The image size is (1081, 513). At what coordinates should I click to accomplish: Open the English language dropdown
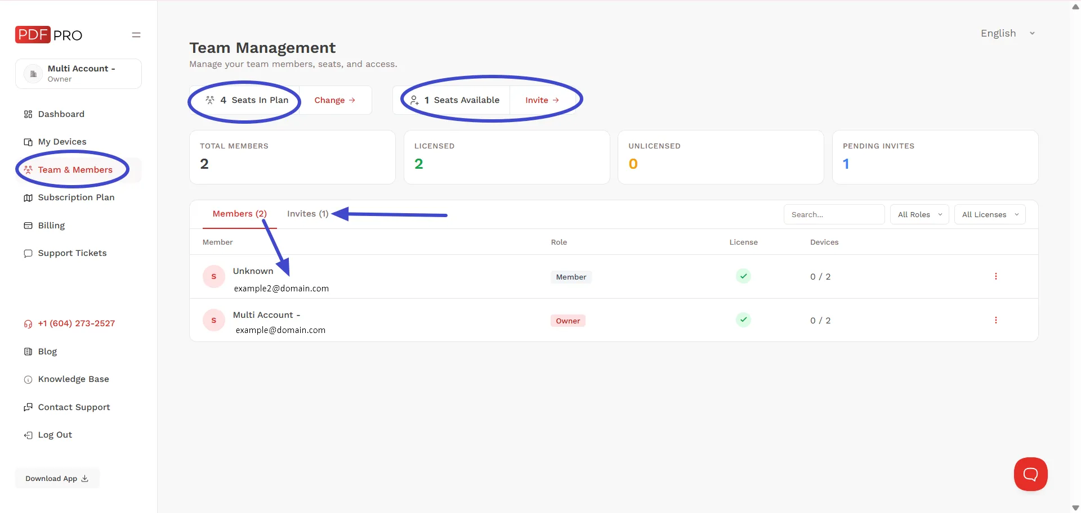(x=1008, y=33)
